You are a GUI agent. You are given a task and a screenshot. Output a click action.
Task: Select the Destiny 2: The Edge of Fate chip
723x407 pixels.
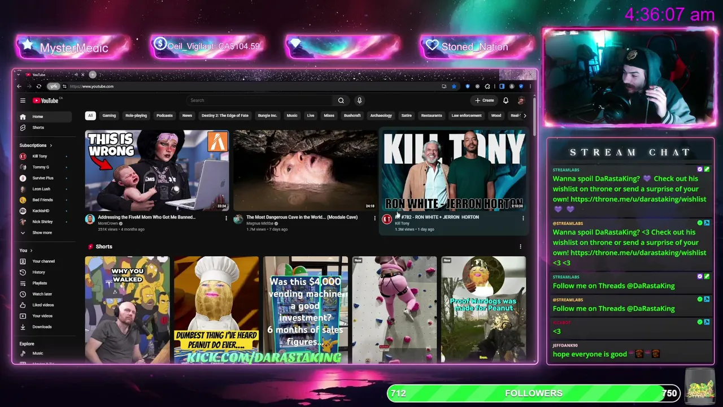225,115
